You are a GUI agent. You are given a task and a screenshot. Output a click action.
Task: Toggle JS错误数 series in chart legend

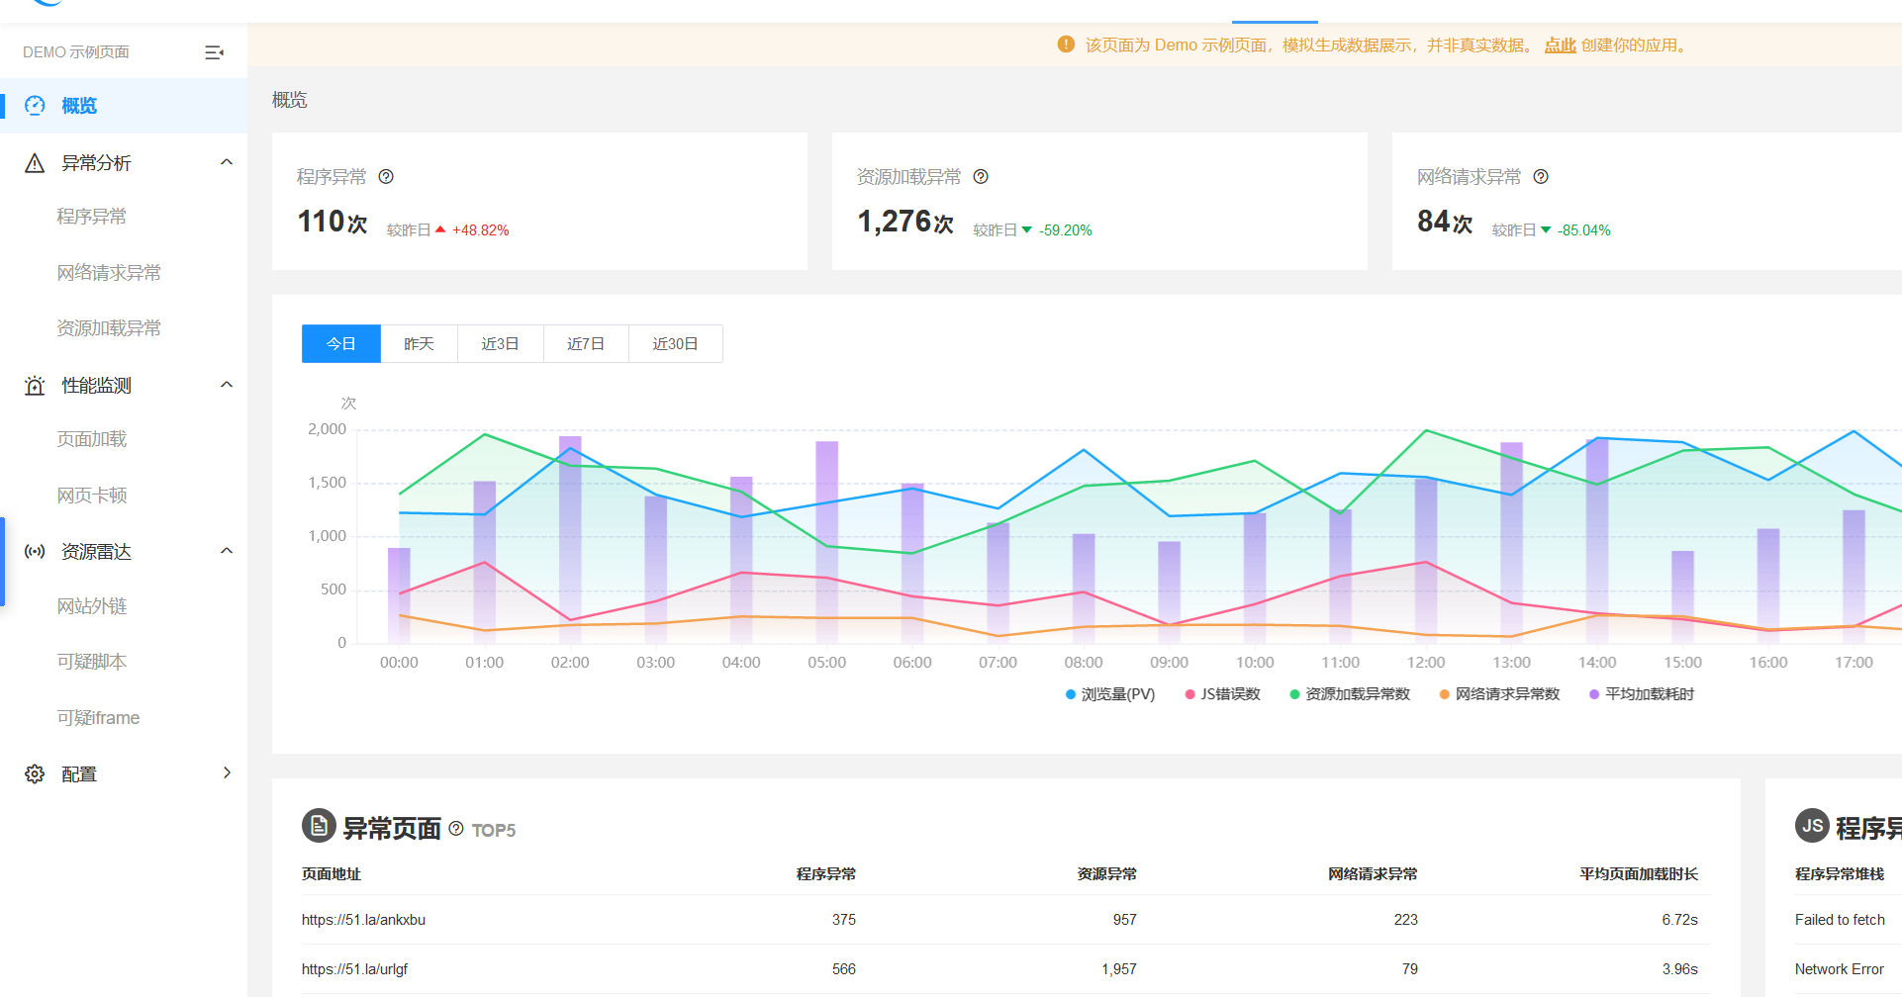point(1222,694)
